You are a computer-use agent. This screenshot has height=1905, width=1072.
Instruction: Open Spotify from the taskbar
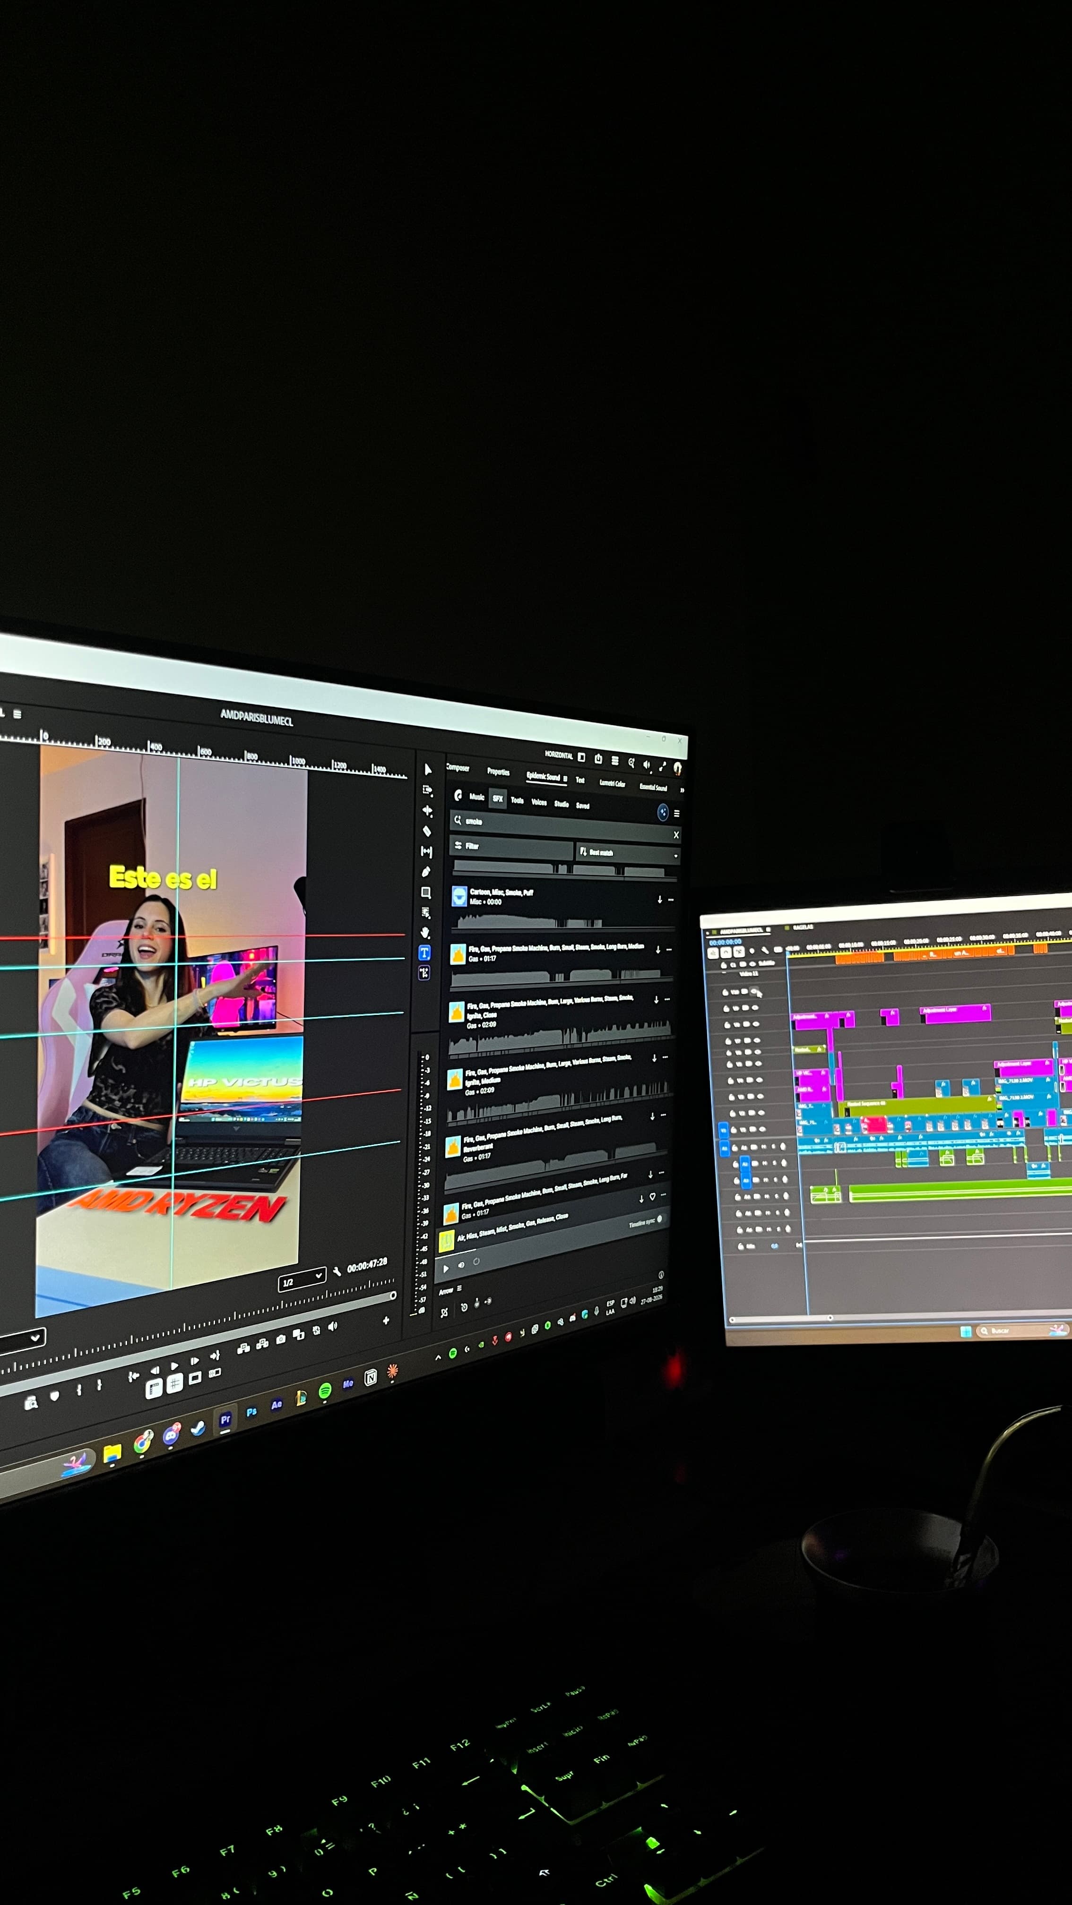coord(325,1392)
